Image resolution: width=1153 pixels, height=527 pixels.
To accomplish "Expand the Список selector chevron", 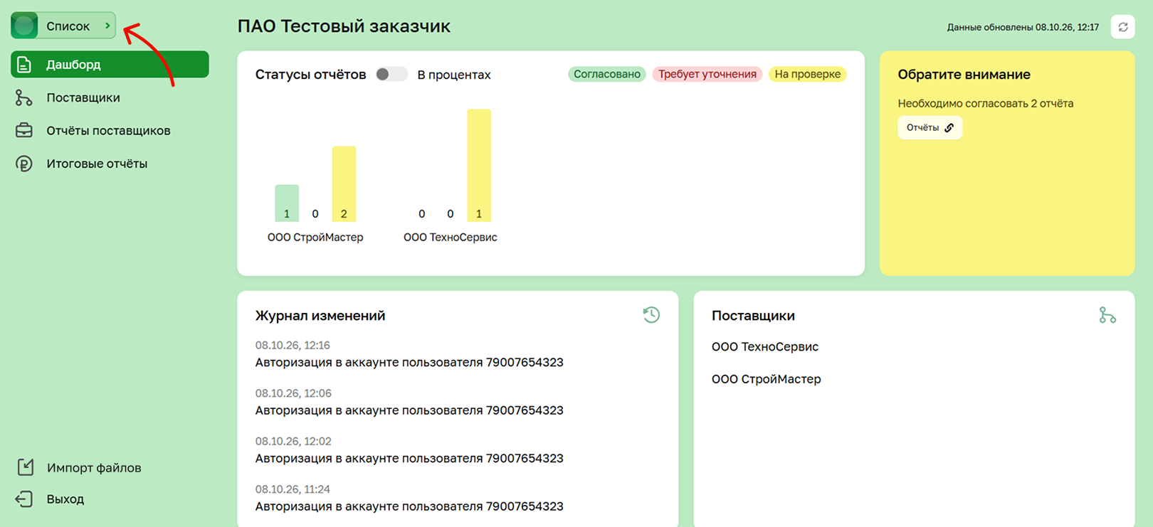I will tap(107, 26).
